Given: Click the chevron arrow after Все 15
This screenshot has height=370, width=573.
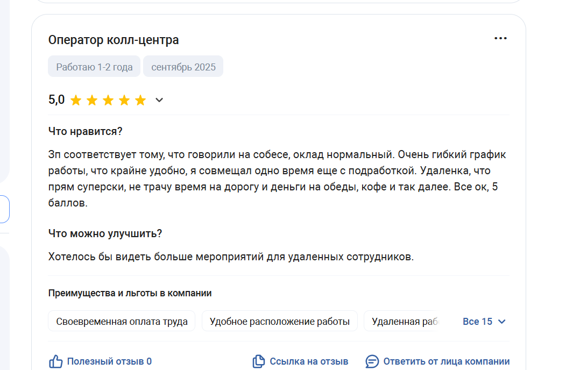Looking at the screenshot, I should [x=502, y=322].
